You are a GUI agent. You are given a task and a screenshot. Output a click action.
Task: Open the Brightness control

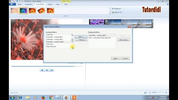(117, 9)
